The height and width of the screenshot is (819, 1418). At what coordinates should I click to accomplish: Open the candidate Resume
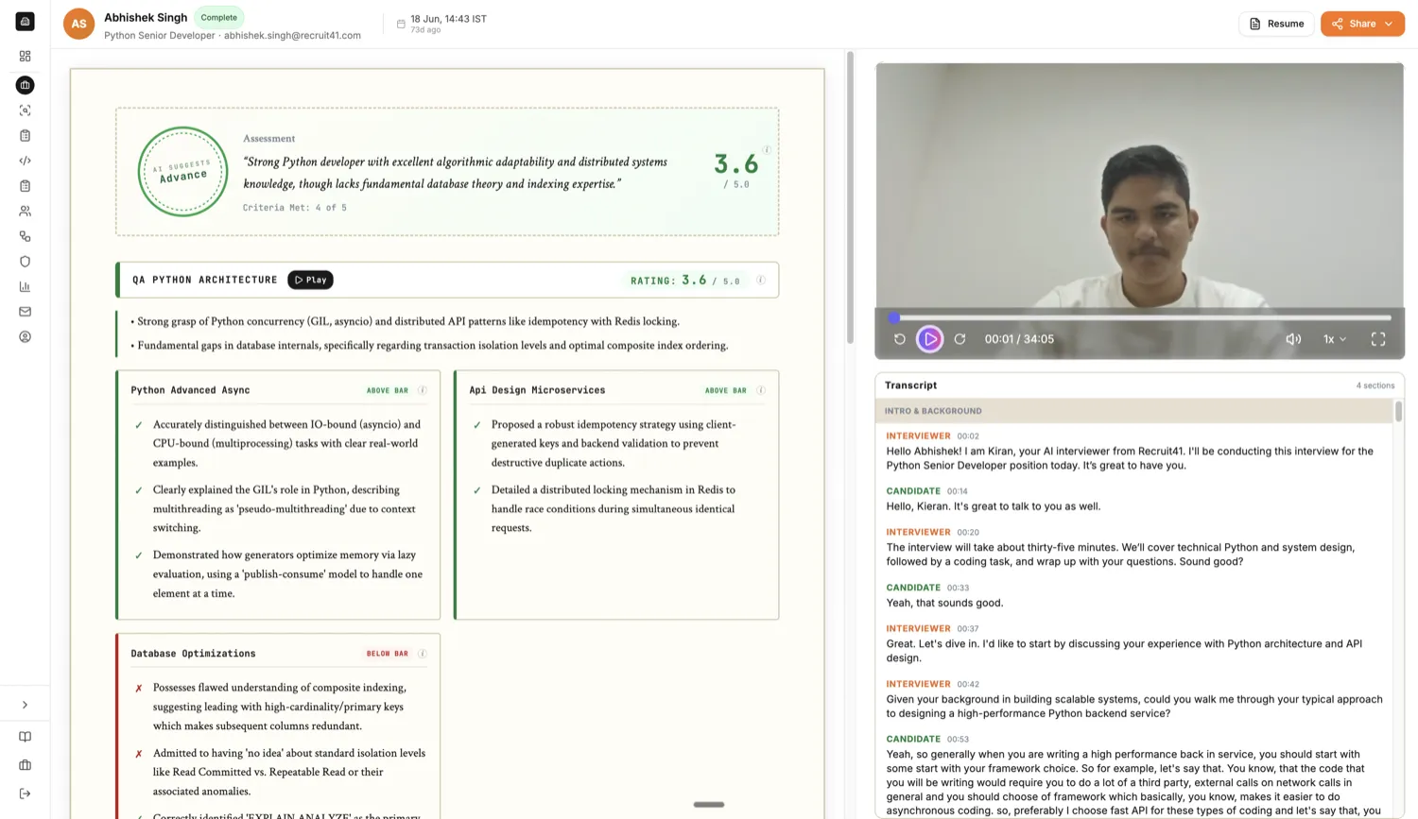[x=1276, y=24]
